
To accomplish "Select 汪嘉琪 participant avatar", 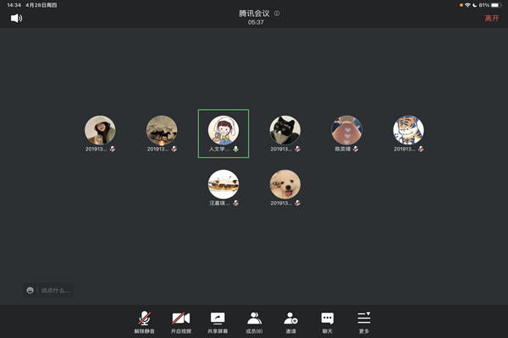I will pos(224,184).
